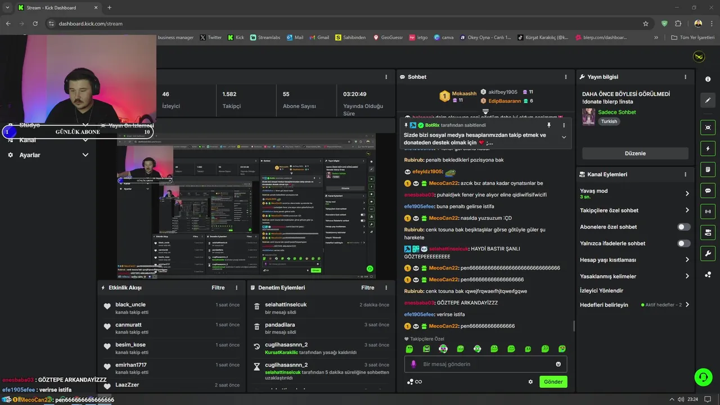Image resolution: width=720 pixels, height=405 pixels.
Task: Click the Gönder send button
Action: pos(553,382)
